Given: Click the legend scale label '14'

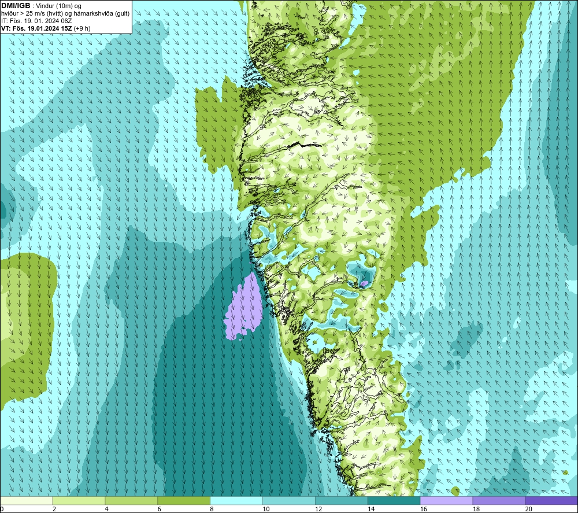Looking at the screenshot, I should (371, 509).
